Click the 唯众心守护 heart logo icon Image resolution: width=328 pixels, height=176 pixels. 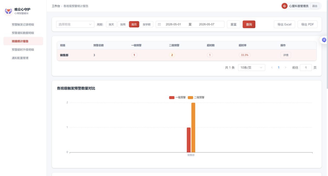tap(9, 11)
